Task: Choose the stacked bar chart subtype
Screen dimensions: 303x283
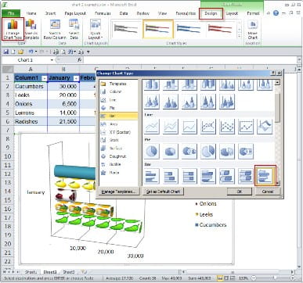Action: pyautogui.click(x=171, y=176)
